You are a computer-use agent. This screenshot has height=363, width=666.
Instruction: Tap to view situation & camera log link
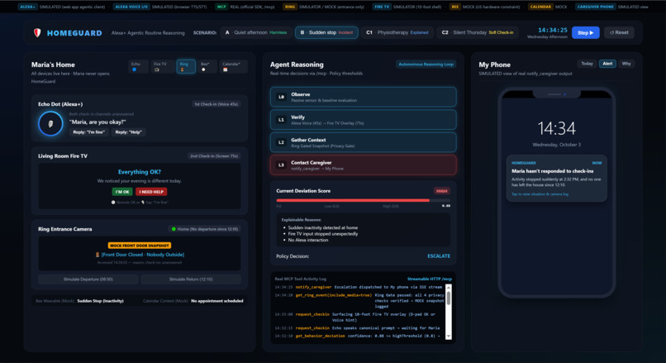point(540,194)
